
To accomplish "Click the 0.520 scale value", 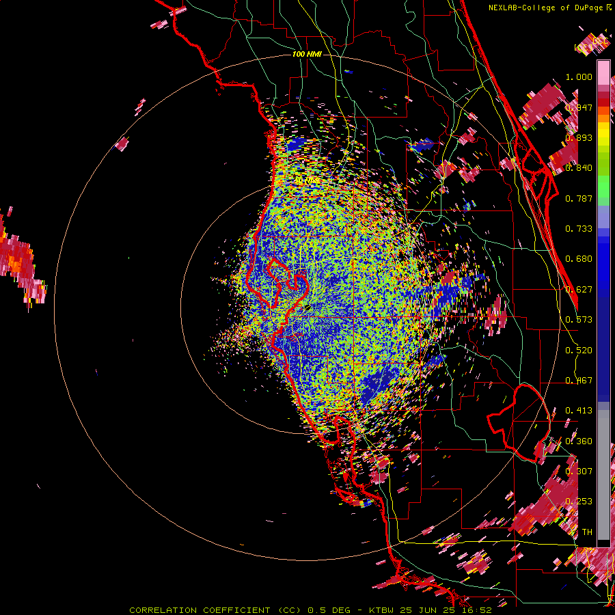I will pos(579,351).
